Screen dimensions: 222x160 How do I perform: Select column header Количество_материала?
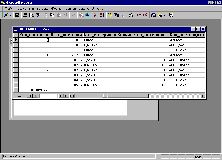[x=142, y=35]
